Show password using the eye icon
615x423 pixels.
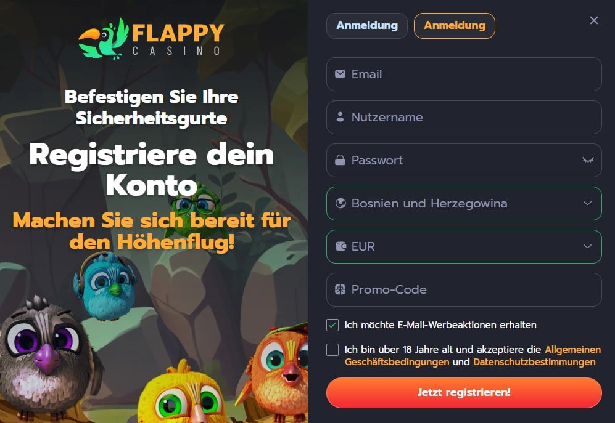(x=587, y=160)
